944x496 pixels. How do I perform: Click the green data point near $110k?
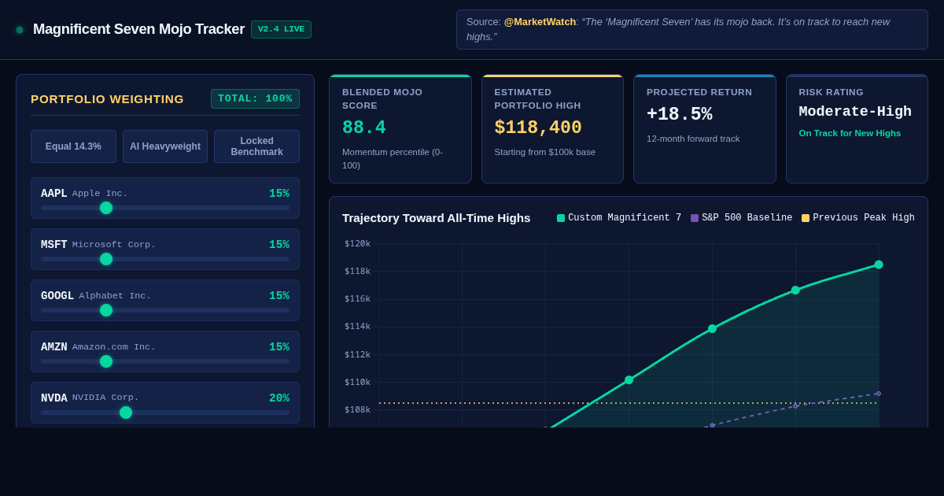[x=629, y=379]
